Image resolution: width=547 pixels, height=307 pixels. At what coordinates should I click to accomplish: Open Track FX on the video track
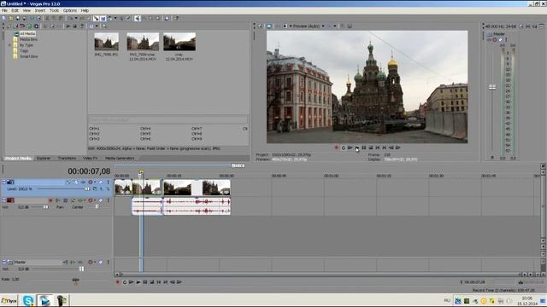(x=84, y=182)
